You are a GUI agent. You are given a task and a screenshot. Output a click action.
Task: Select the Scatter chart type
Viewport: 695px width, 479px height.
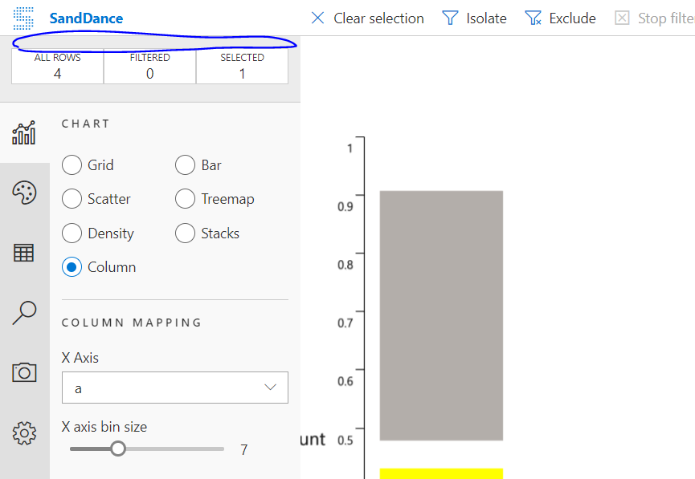(71, 199)
